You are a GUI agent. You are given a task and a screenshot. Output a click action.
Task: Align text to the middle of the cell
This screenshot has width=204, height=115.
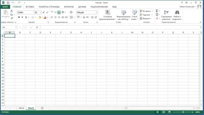pyautogui.click(x=55, y=12)
